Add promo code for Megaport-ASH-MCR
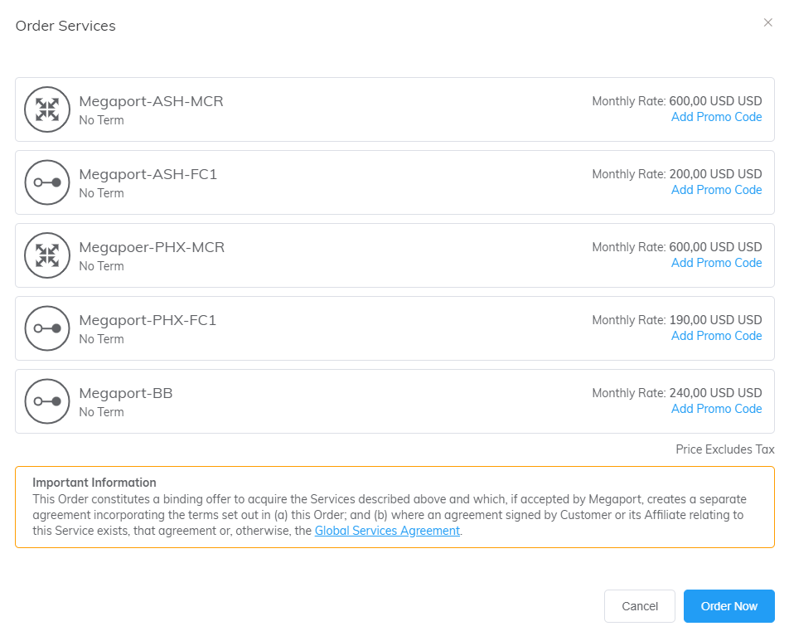This screenshot has height=636, width=789. click(716, 117)
